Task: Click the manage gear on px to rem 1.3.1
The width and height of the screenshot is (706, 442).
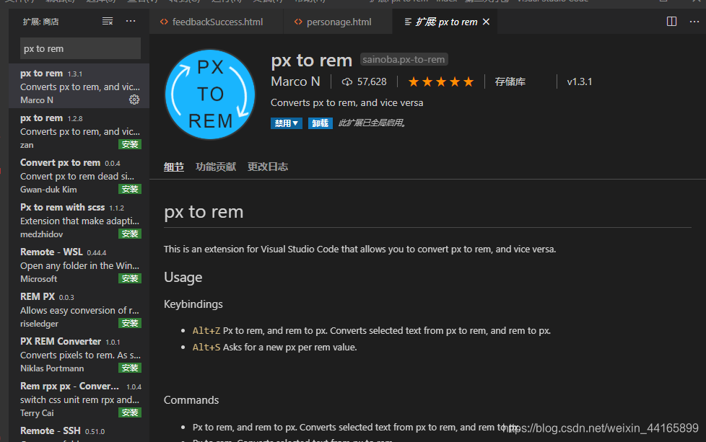Action: [134, 100]
